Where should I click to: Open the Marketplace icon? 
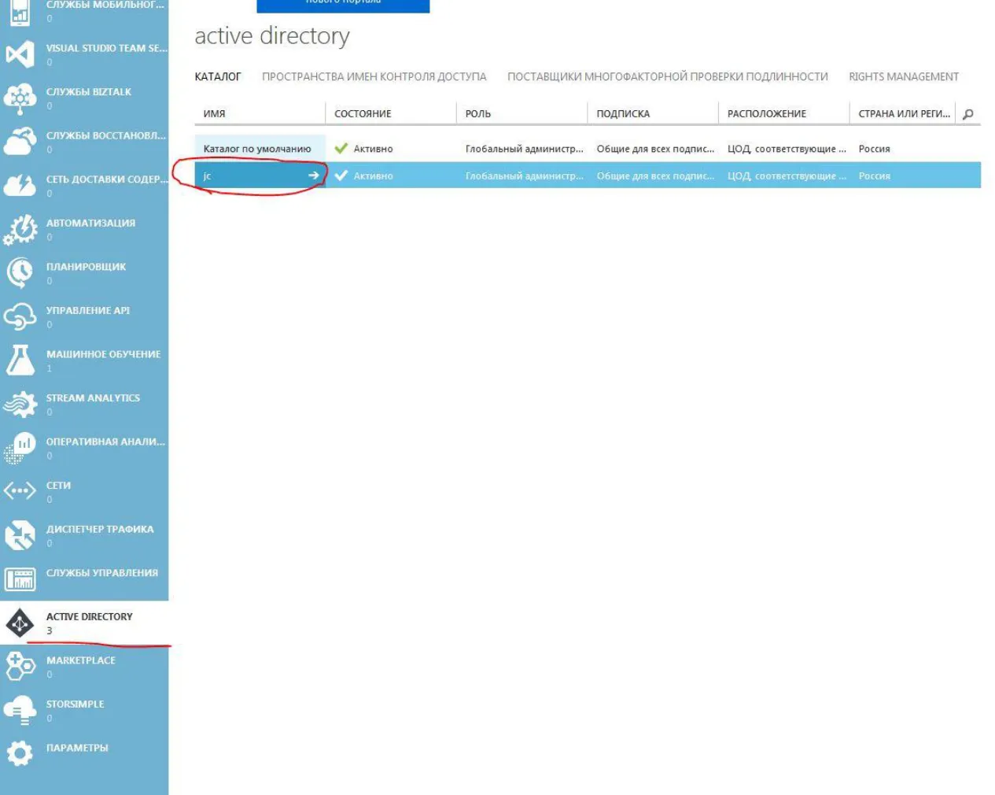(20, 667)
